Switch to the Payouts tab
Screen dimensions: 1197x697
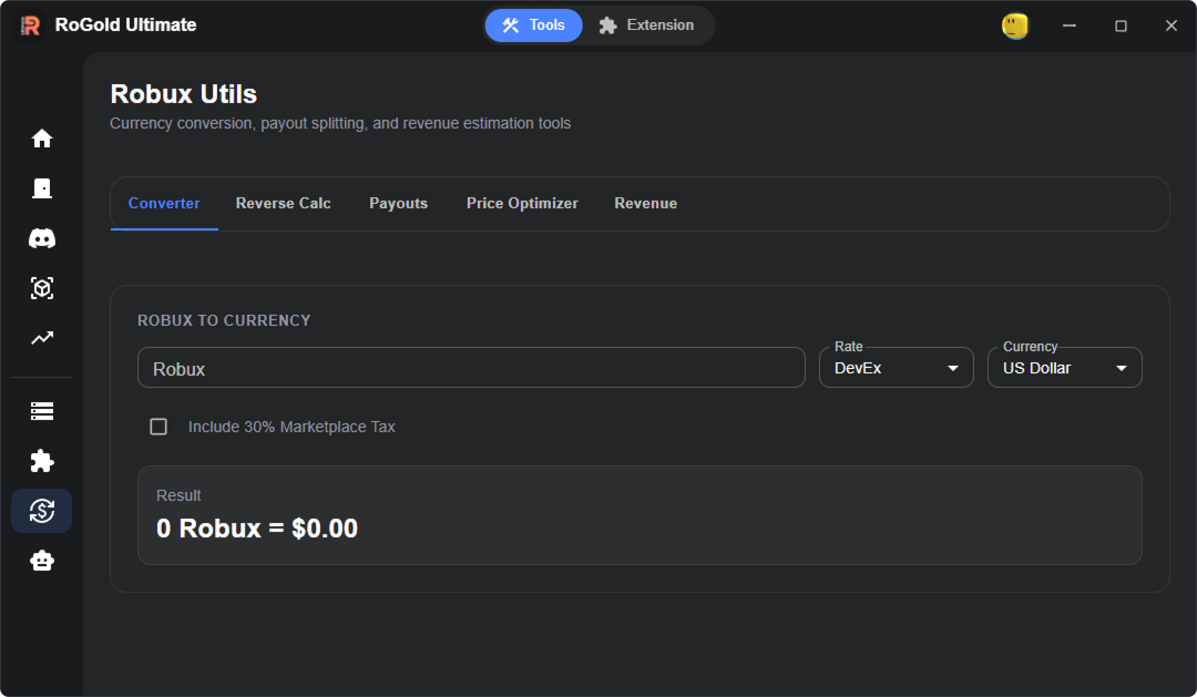(x=398, y=203)
